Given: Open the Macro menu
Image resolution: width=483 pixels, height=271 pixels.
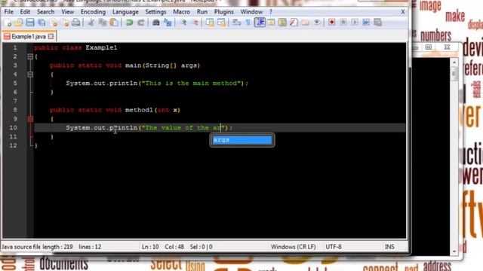Looking at the screenshot, I should pyautogui.click(x=181, y=12).
